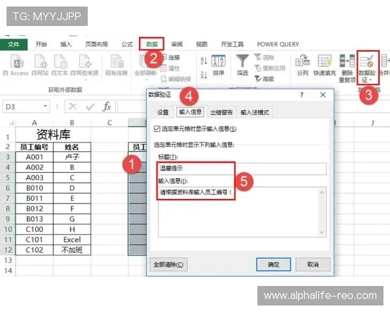Click cell containing 不加班
Image resolution: width=390 pixels, height=312 pixels.
click(x=72, y=250)
